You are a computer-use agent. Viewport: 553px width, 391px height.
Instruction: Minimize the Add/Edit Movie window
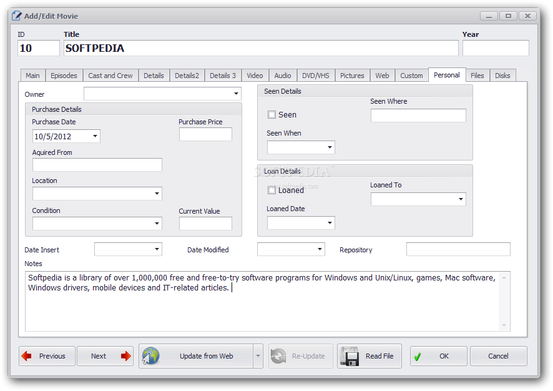click(x=489, y=16)
